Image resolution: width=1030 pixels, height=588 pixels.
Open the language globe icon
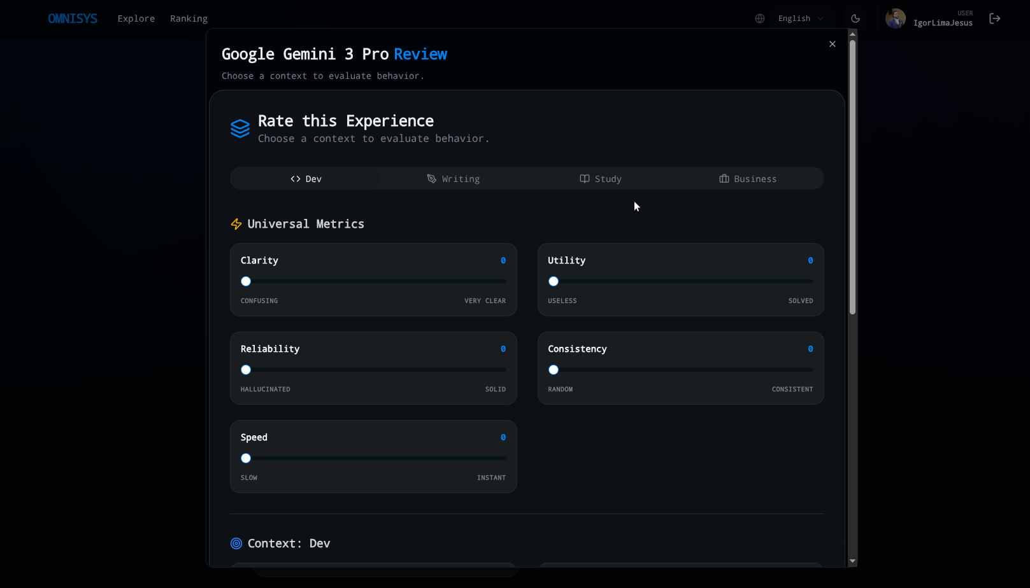(759, 18)
